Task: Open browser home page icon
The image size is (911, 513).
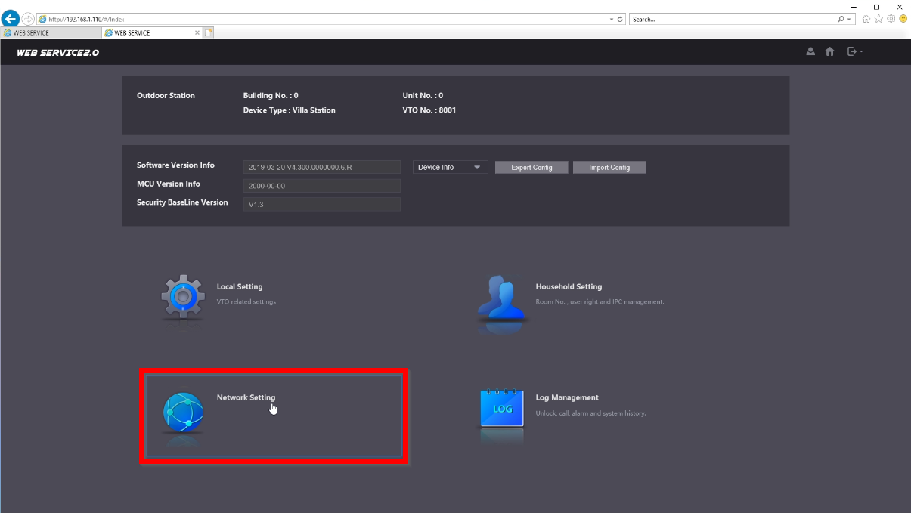Action: pyautogui.click(x=866, y=19)
